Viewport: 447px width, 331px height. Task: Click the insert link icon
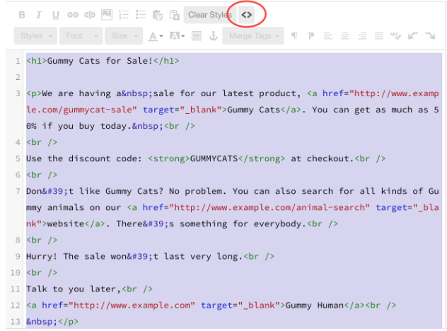(72, 15)
